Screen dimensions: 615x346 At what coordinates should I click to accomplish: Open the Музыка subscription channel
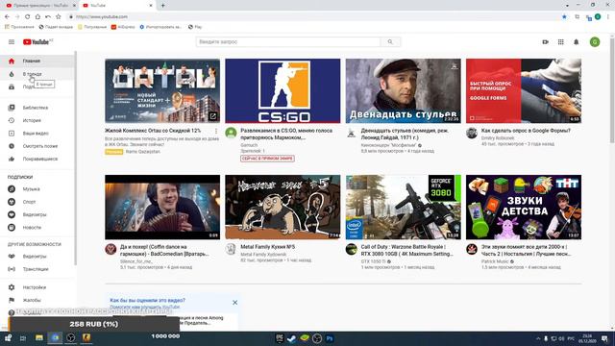(37, 189)
